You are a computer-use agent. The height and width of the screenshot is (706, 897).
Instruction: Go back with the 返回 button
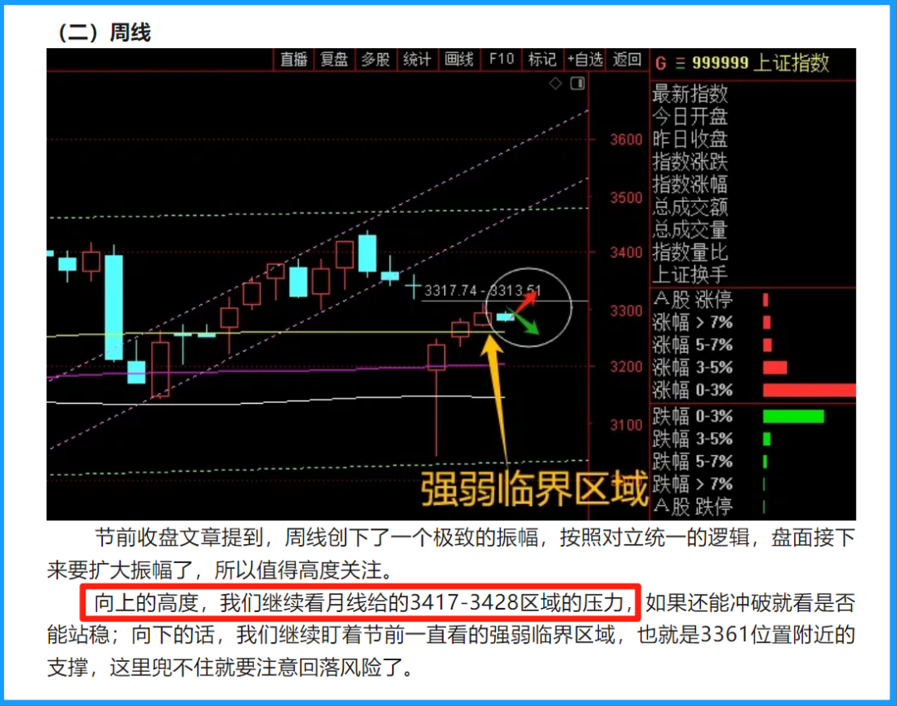(626, 60)
